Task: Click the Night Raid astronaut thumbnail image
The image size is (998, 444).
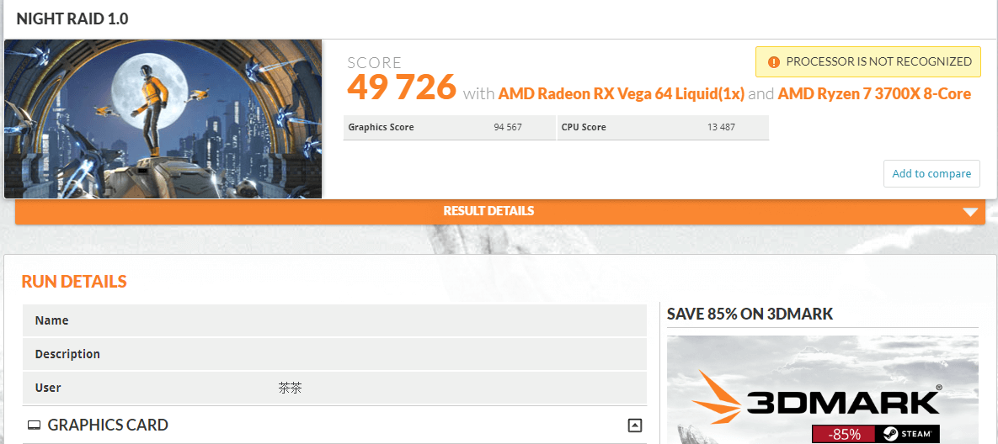Action: tap(163, 119)
